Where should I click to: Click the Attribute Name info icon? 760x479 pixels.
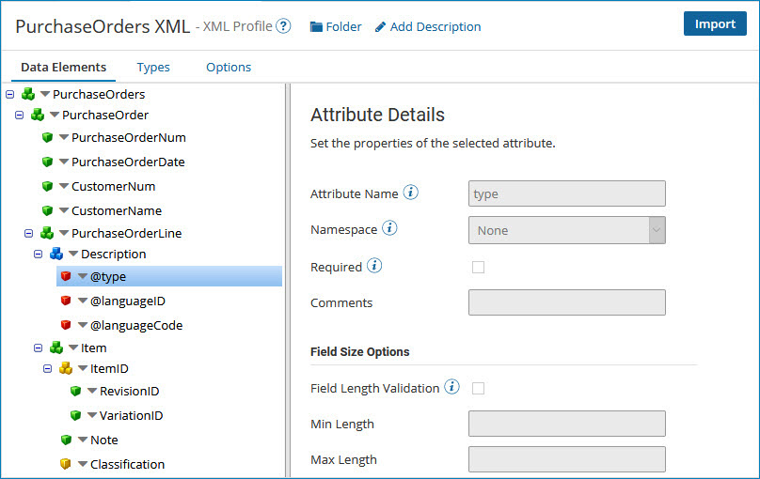click(410, 193)
